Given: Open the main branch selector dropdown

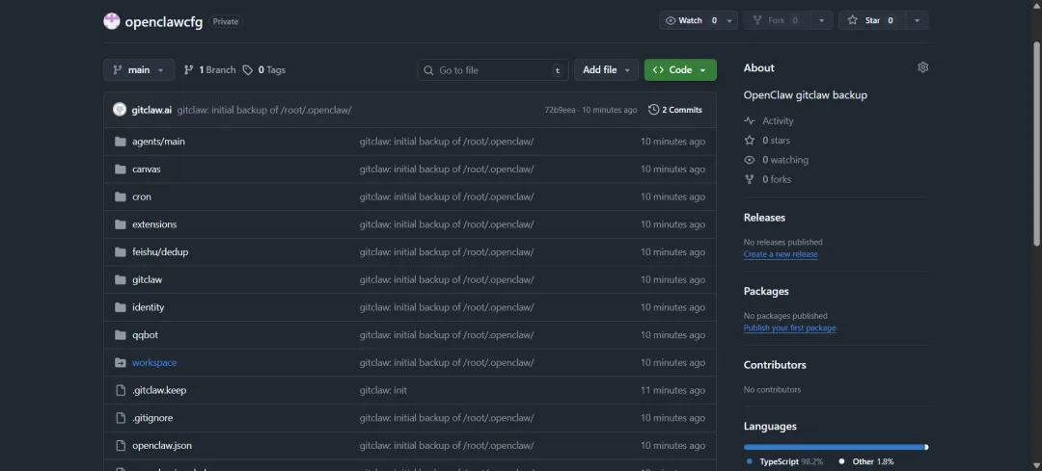Looking at the screenshot, I should 139,69.
